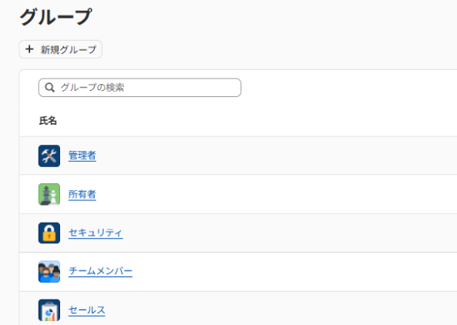Open the 所有者 group link

(82, 194)
